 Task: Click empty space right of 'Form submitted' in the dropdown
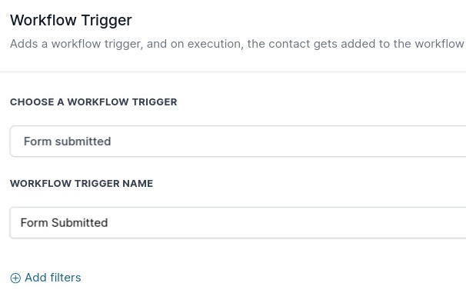[x=282, y=142]
